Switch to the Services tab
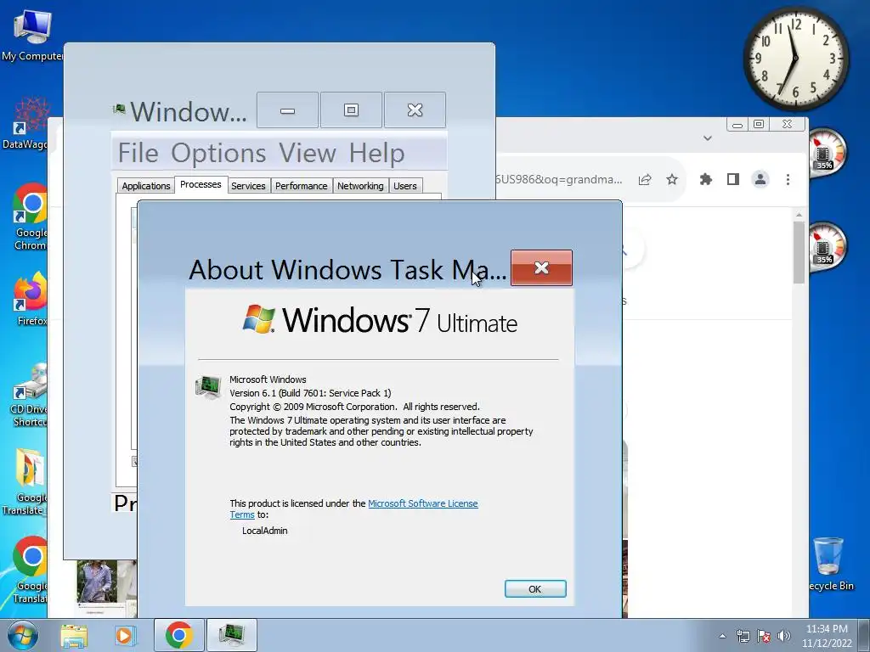Image resolution: width=870 pixels, height=652 pixels. pyautogui.click(x=248, y=186)
